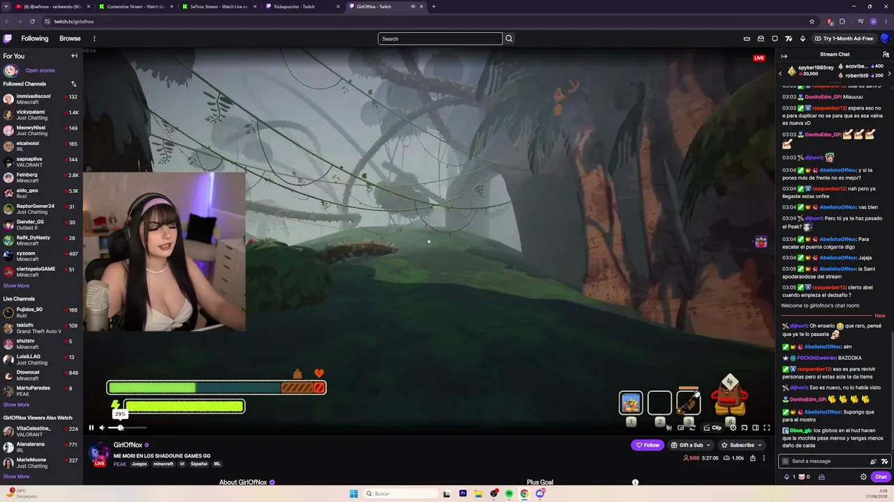The width and height of the screenshot is (894, 502).
Task: Open the Twitch home logo
Action: (8, 38)
